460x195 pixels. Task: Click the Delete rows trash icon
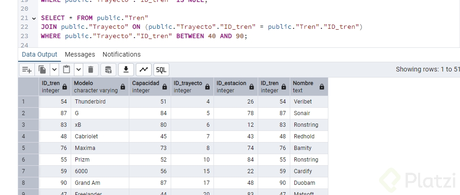pyautogui.click(x=90, y=70)
